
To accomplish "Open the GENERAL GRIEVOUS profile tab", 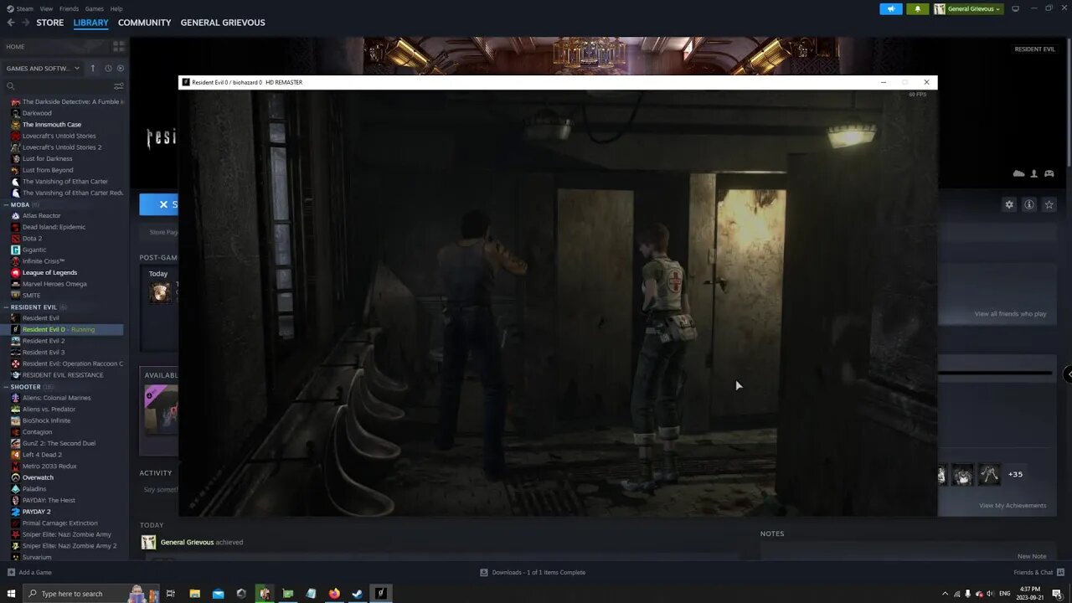I will click(223, 23).
